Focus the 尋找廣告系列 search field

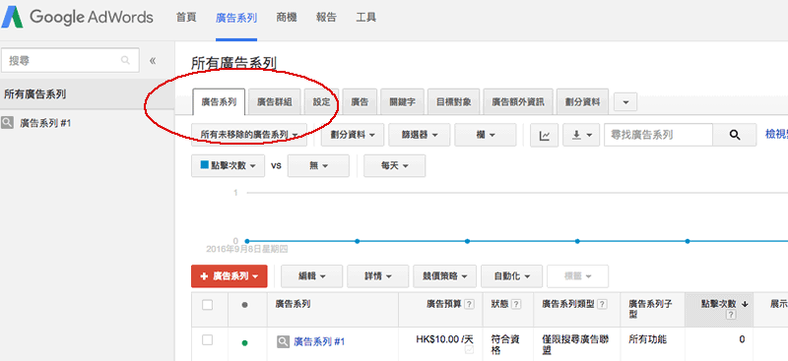[659, 135]
